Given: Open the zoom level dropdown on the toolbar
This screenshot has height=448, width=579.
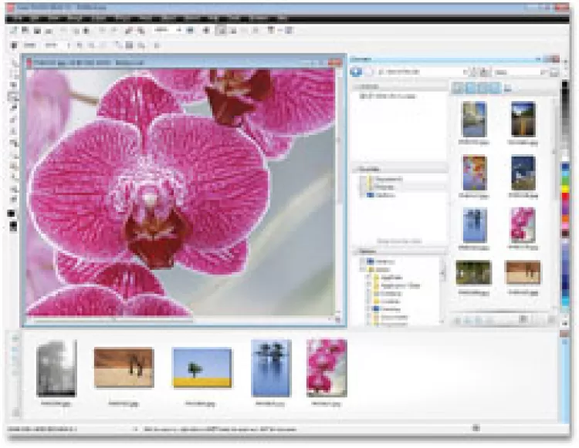Looking at the screenshot, I should click(179, 30).
